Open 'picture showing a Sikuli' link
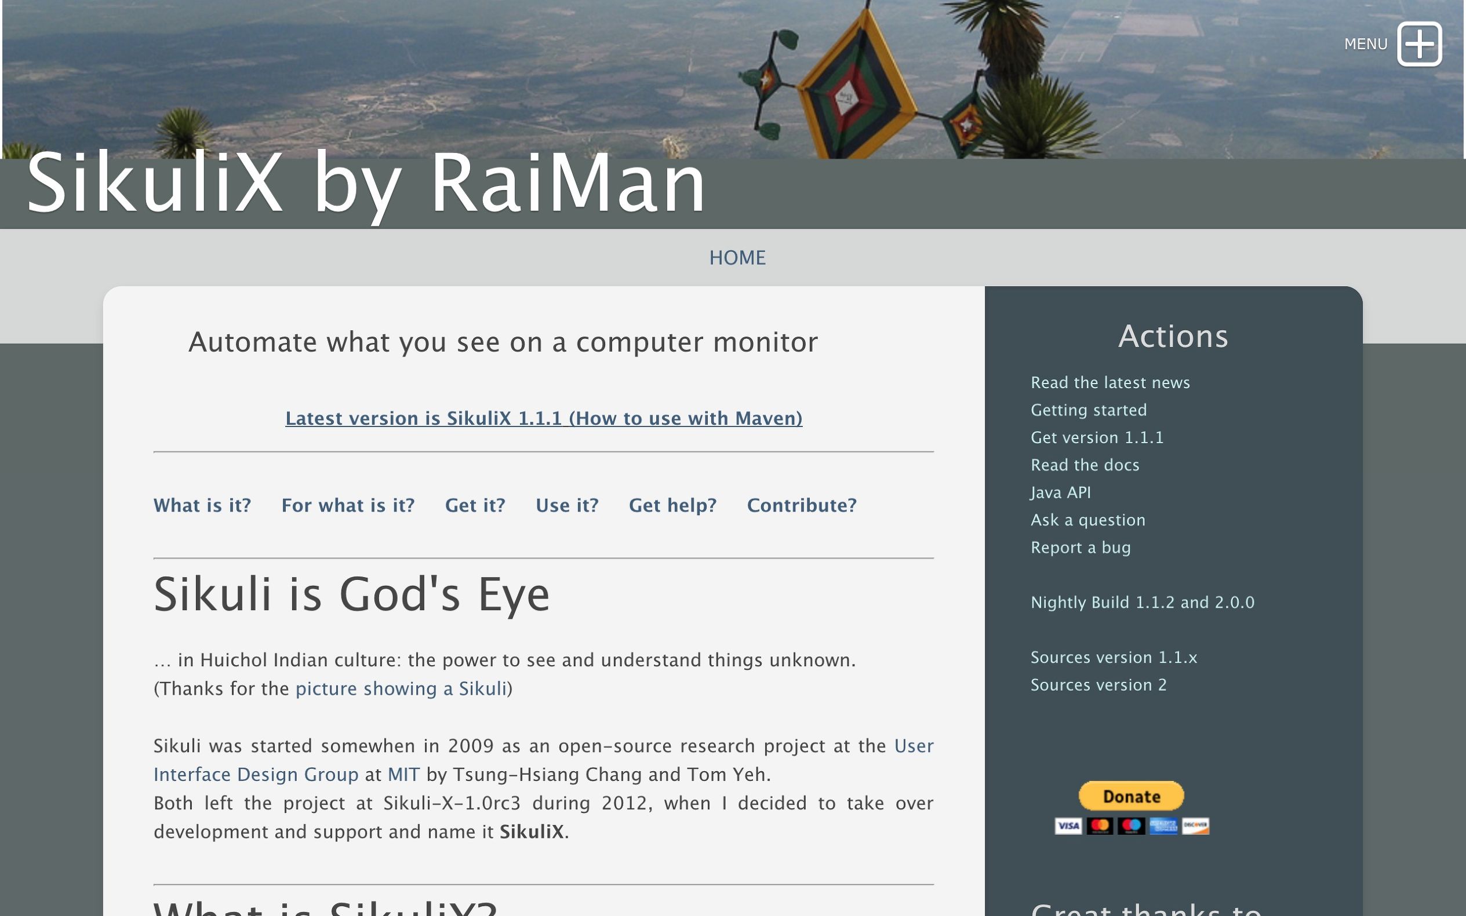Screen dimensions: 1466x916 [401, 689]
